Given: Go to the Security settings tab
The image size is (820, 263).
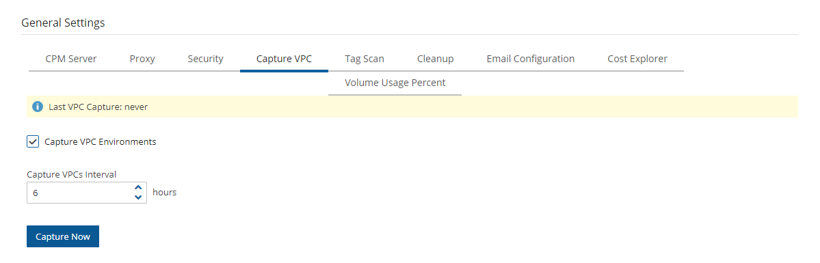Looking at the screenshot, I should click(206, 59).
